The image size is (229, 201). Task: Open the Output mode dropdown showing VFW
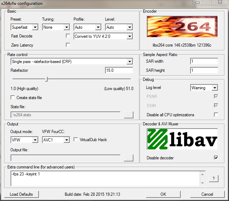click(x=25, y=140)
